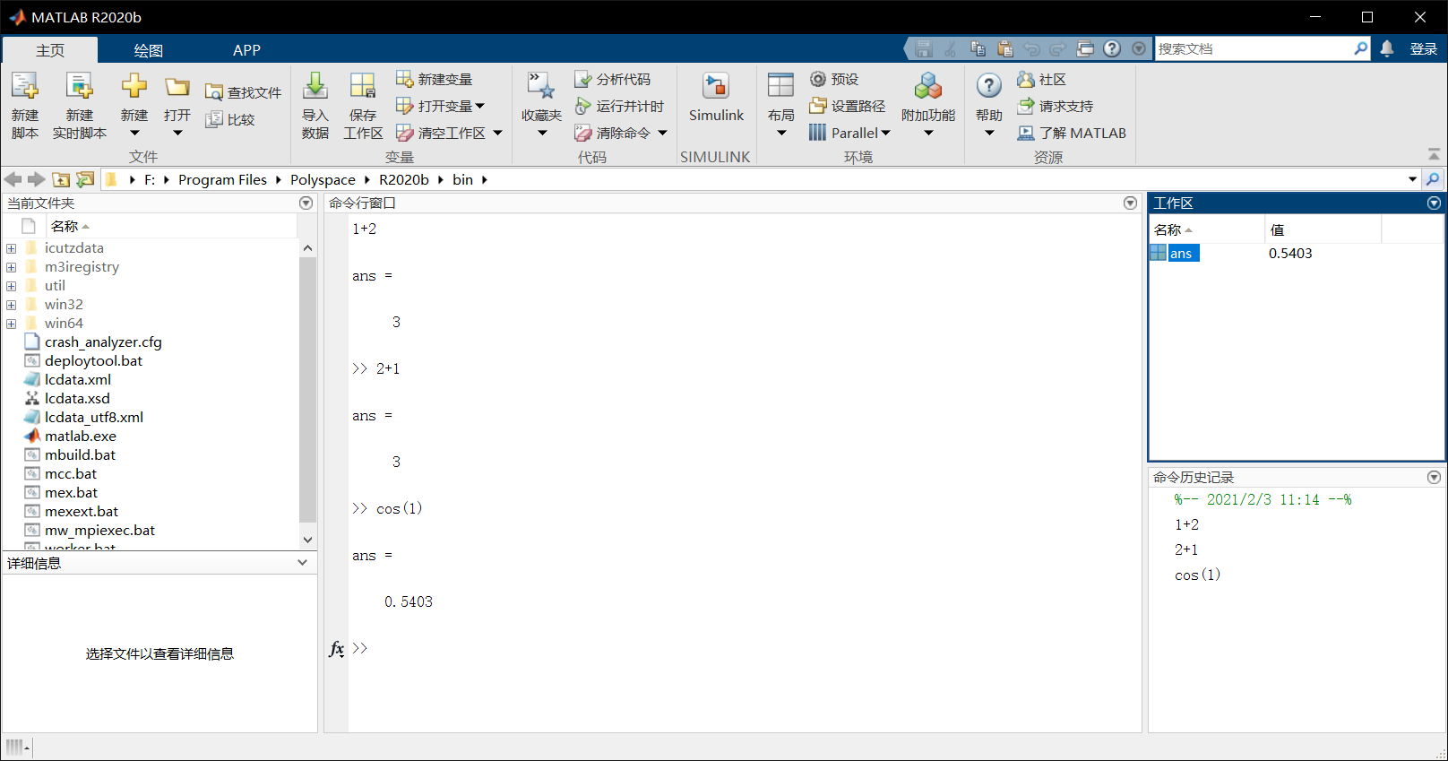Open Workspace panel actions menu

(1434, 203)
